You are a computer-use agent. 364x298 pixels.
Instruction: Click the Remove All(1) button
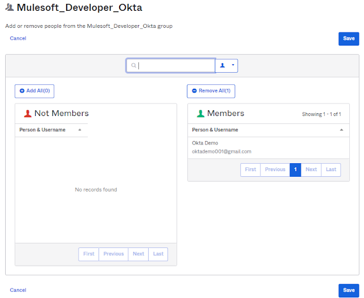pyautogui.click(x=211, y=91)
